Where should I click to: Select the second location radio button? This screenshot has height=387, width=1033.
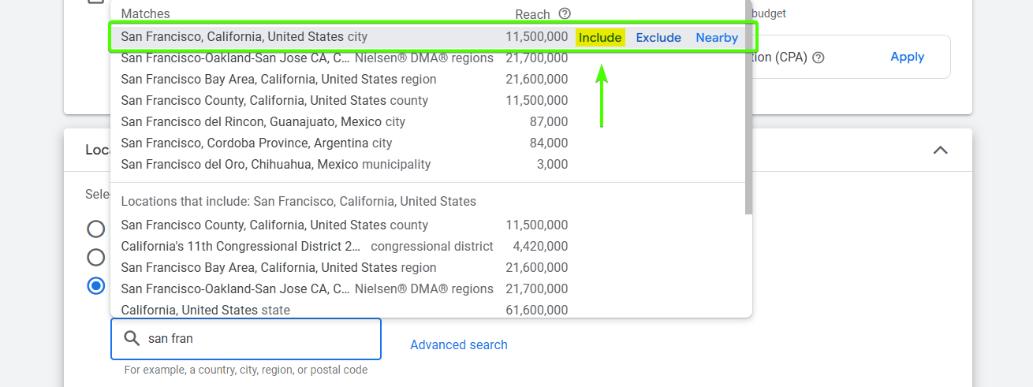coord(96,258)
